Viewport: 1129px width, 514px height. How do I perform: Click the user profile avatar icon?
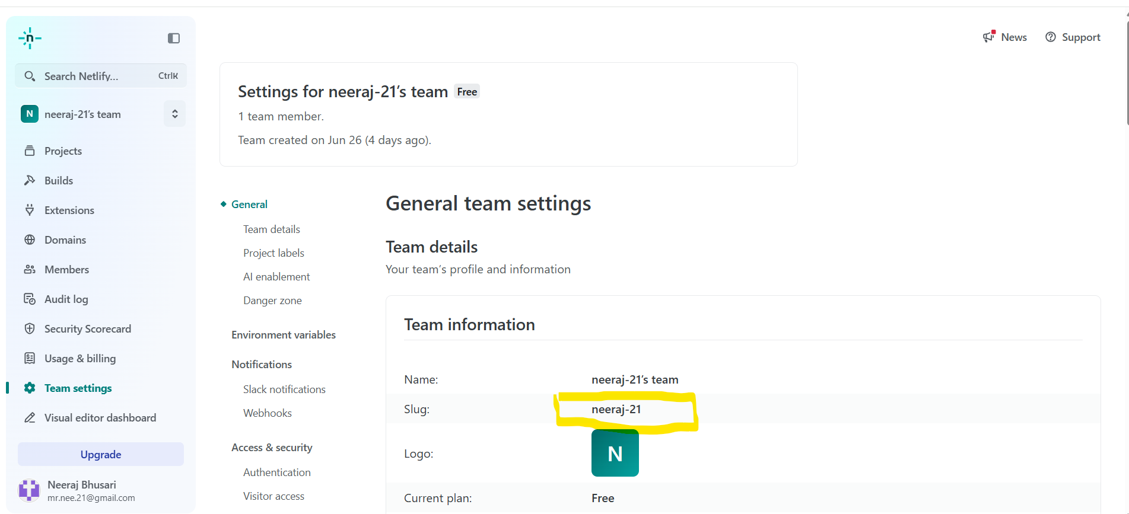[x=29, y=490]
